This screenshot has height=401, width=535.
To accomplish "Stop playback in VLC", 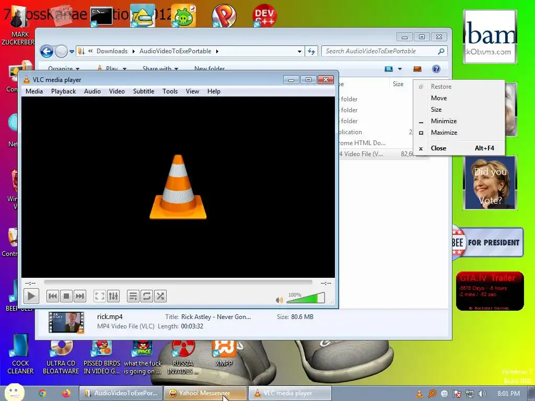I will 66,296.
